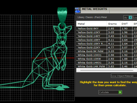Click the 1.92 DWT value
The height and width of the screenshot is (103, 137).
[124, 55]
